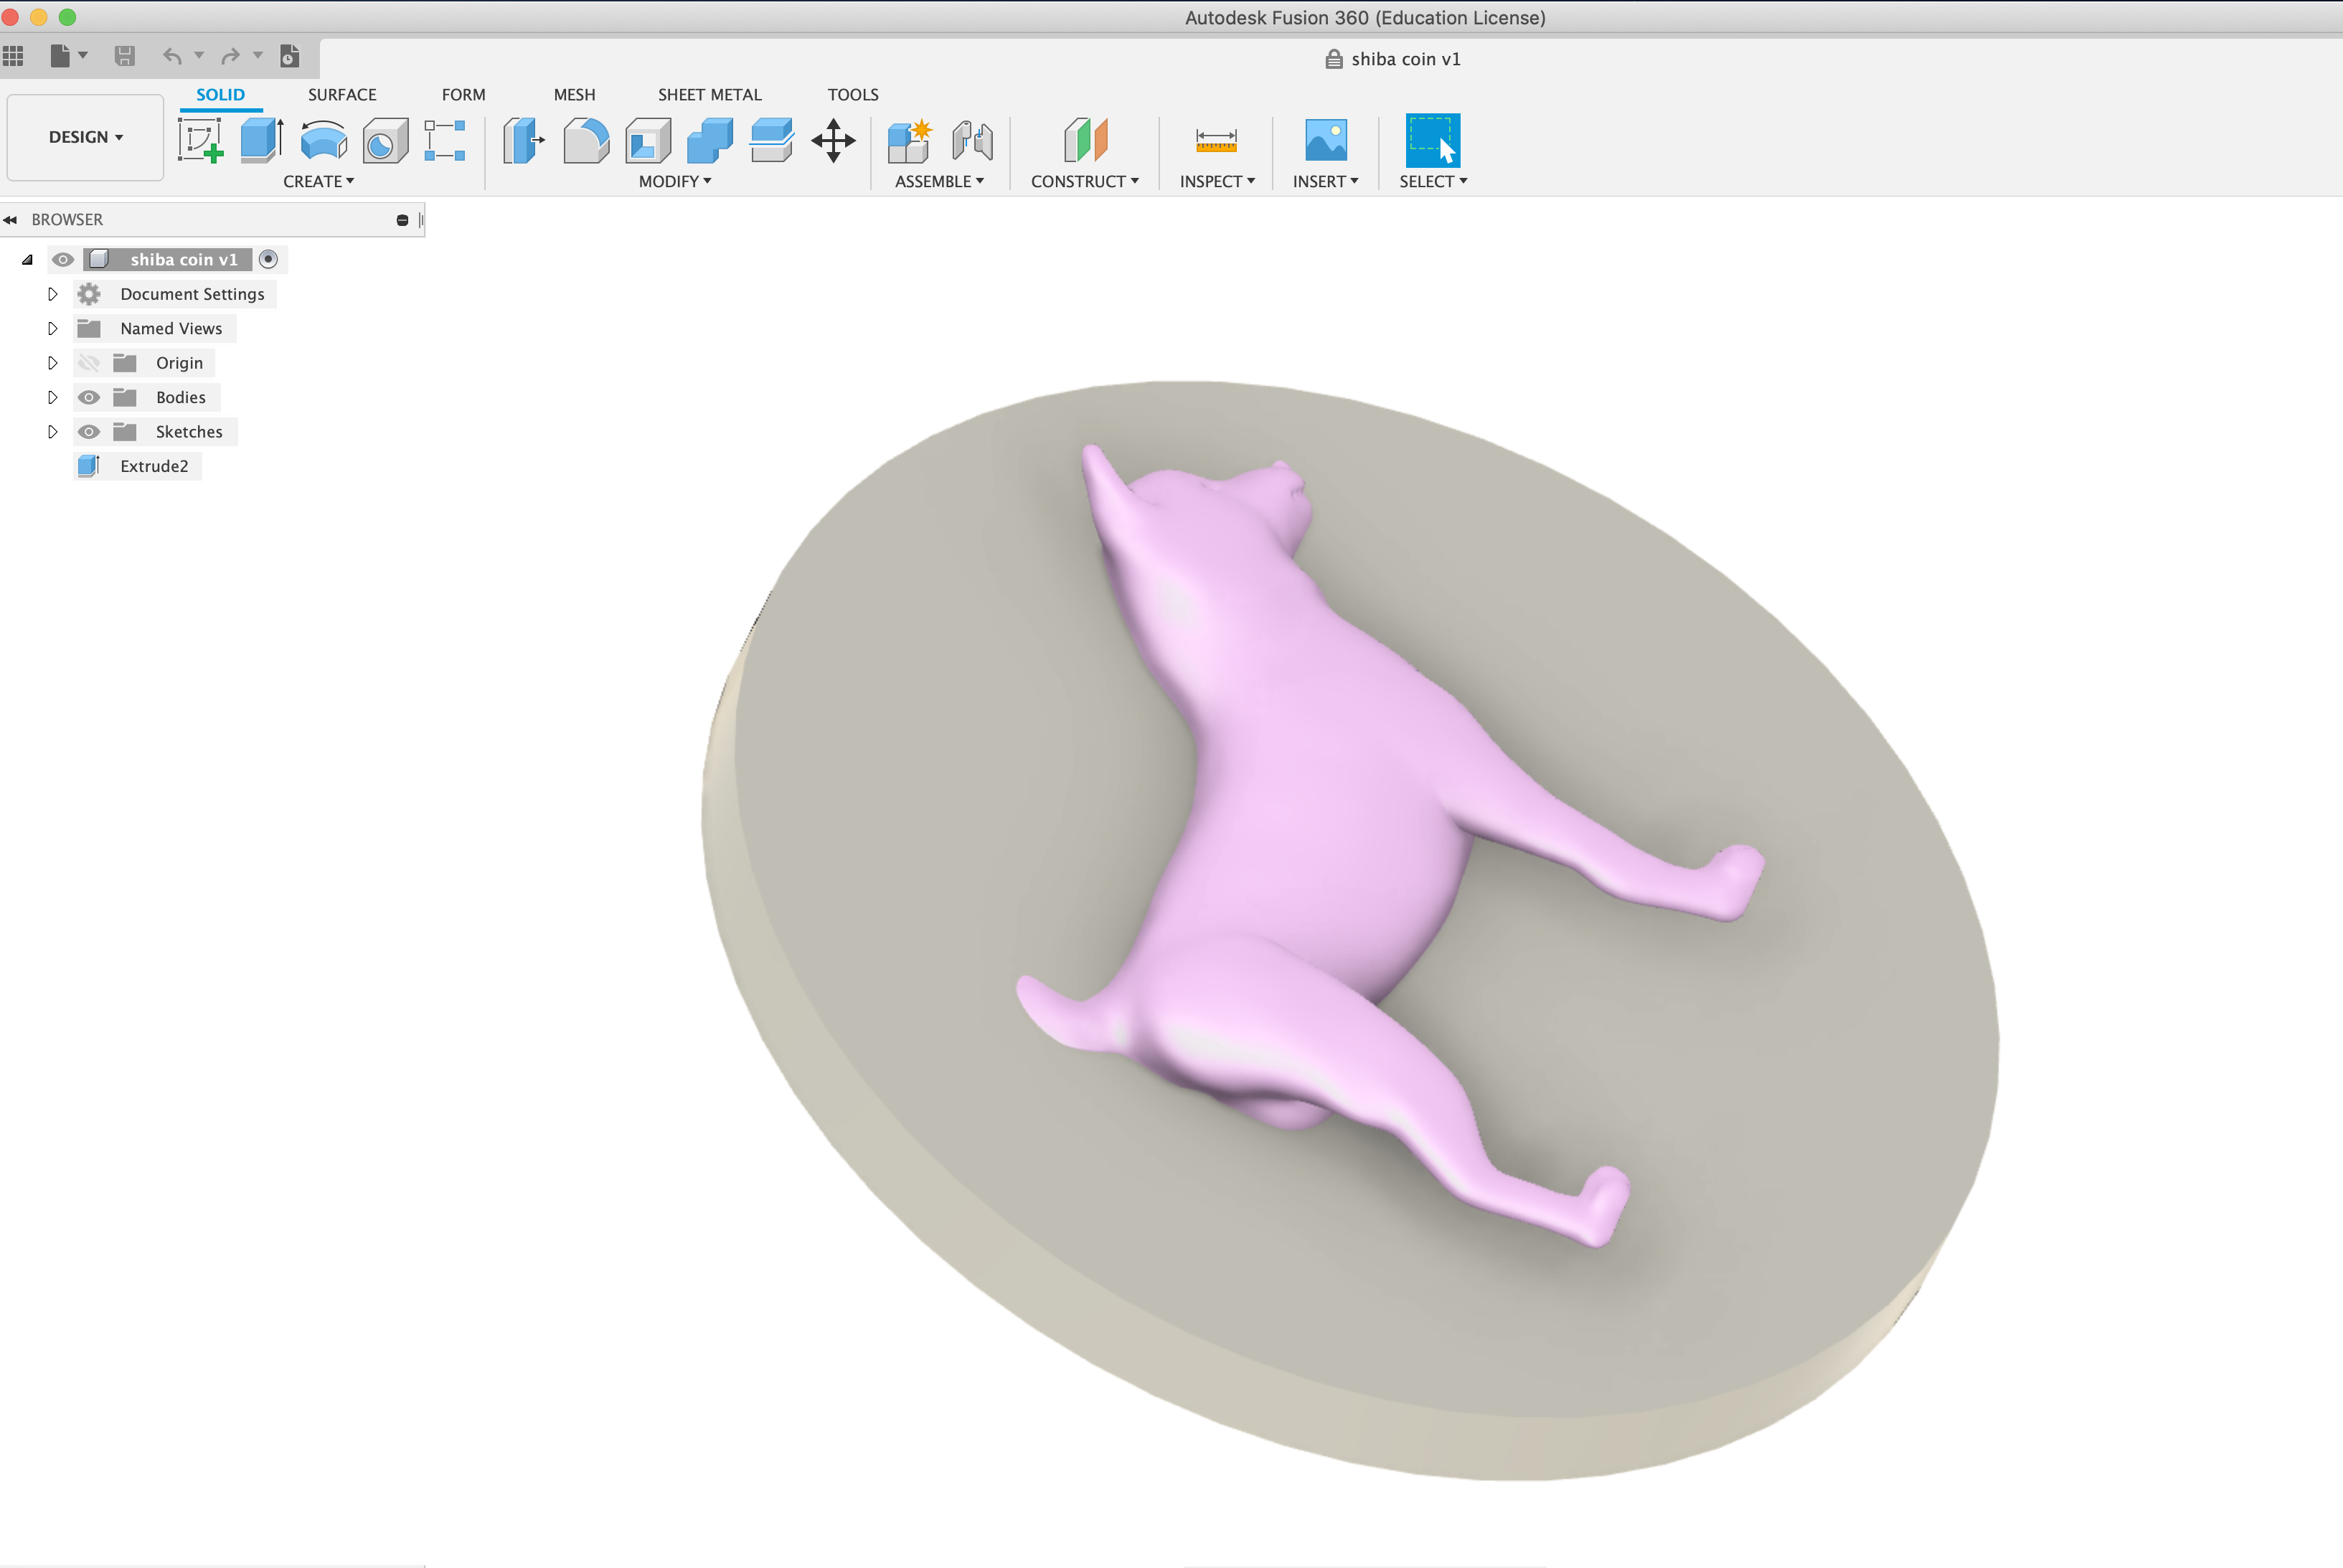This screenshot has width=2343, height=1568.
Task: Expand Document Settings node
Action: coord(53,294)
